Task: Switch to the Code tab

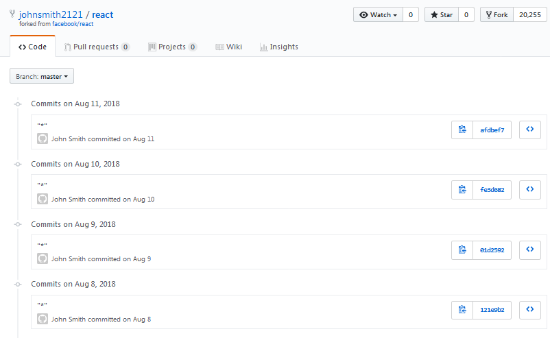Action: [32, 47]
